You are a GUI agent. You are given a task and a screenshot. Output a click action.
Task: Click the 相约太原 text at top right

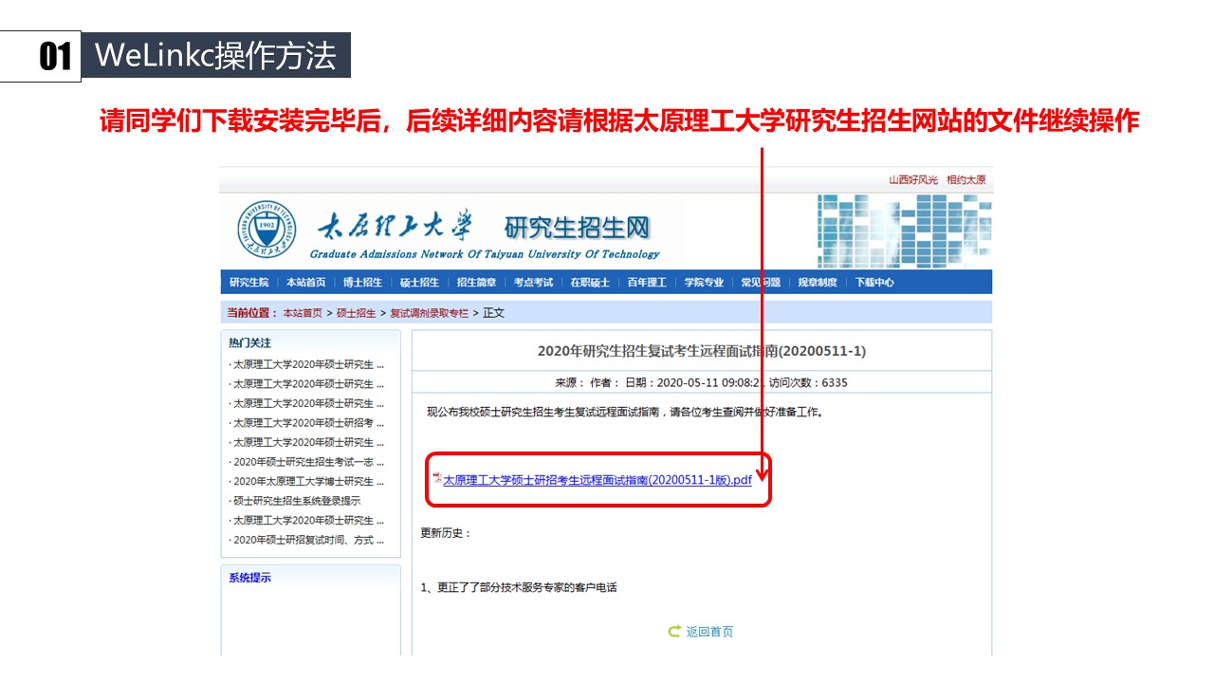coord(966,180)
